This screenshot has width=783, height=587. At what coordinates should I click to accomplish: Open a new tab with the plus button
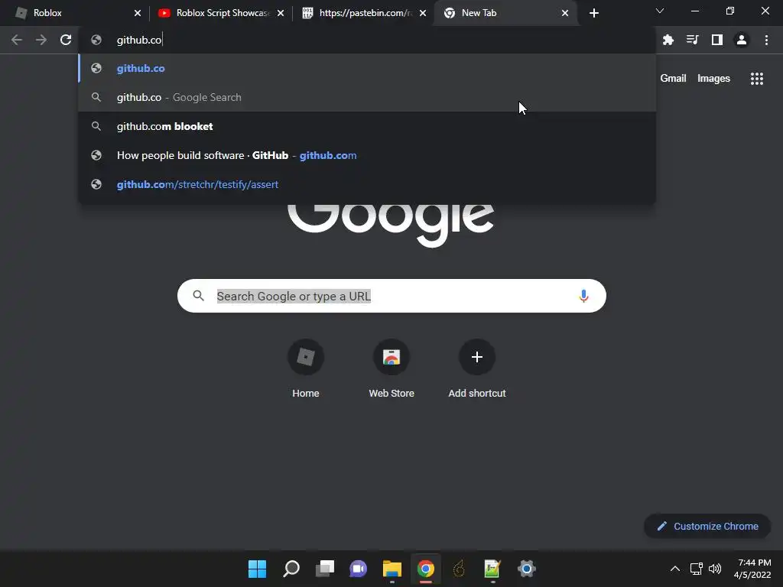pos(593,13)
